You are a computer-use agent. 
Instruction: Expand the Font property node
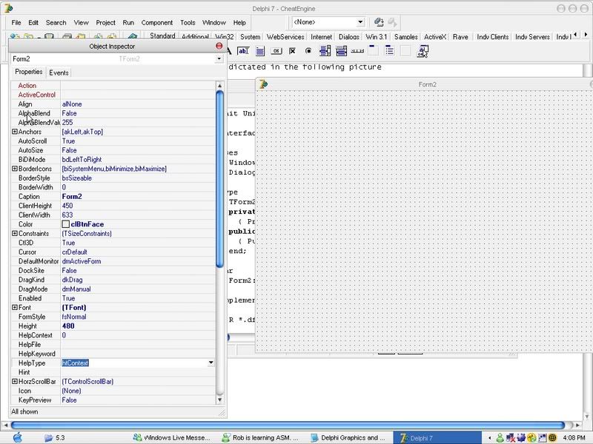(15, 308)
